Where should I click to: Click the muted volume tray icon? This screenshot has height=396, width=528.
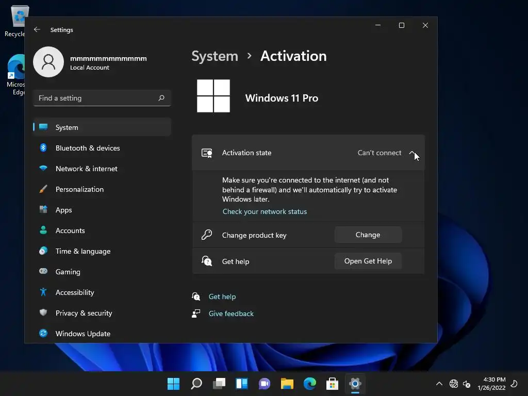point(467,384)
